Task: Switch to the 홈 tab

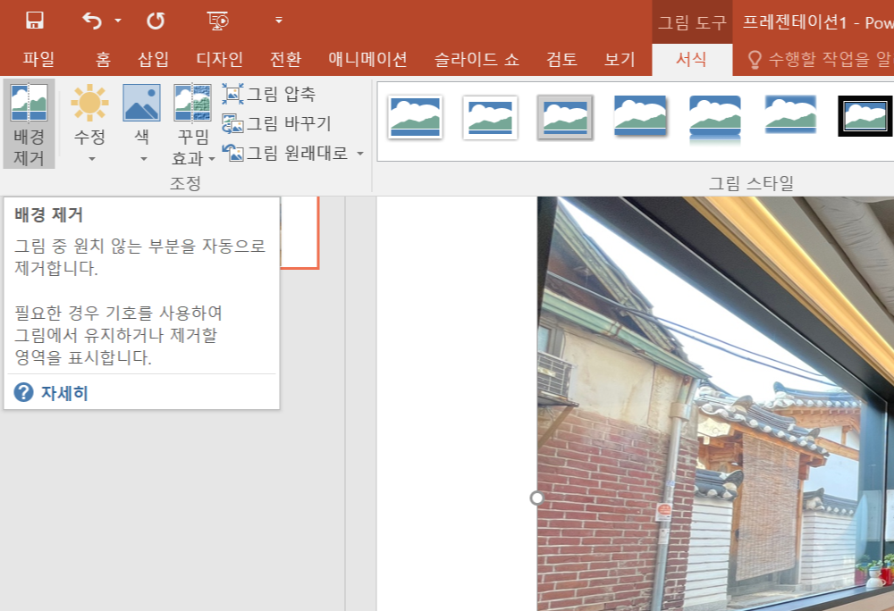Action: (x=103, y=59)
